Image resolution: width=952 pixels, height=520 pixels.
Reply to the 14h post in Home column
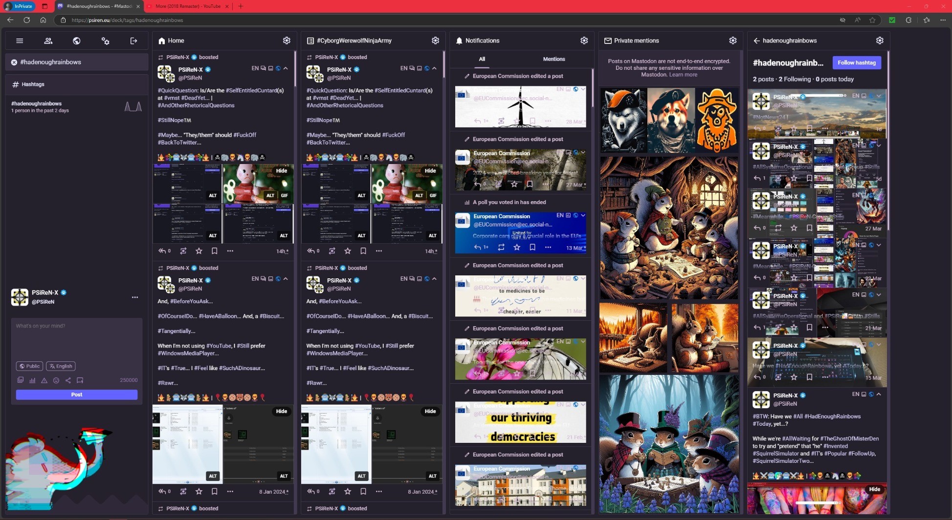pyautogui.click(x=162, y=251)
